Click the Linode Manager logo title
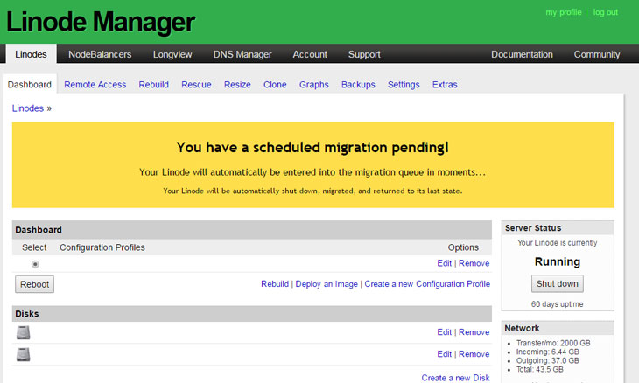The height and width of the screenshot is (383, 639). (x=101, y=22)
